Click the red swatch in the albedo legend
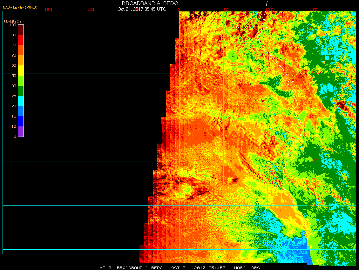The height and width of the screenshot is (270, 359). pos(21,40)
